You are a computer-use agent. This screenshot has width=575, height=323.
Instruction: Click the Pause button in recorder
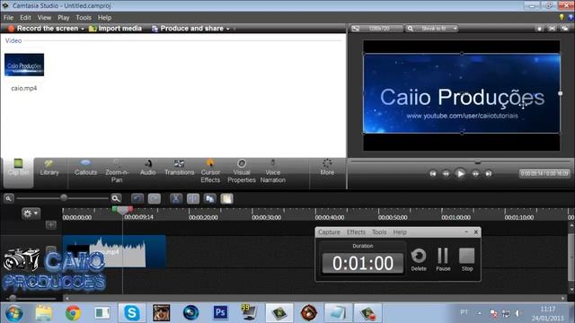(443, 259)
